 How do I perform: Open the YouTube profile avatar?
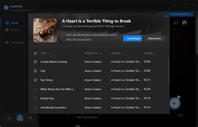(184, 23)
